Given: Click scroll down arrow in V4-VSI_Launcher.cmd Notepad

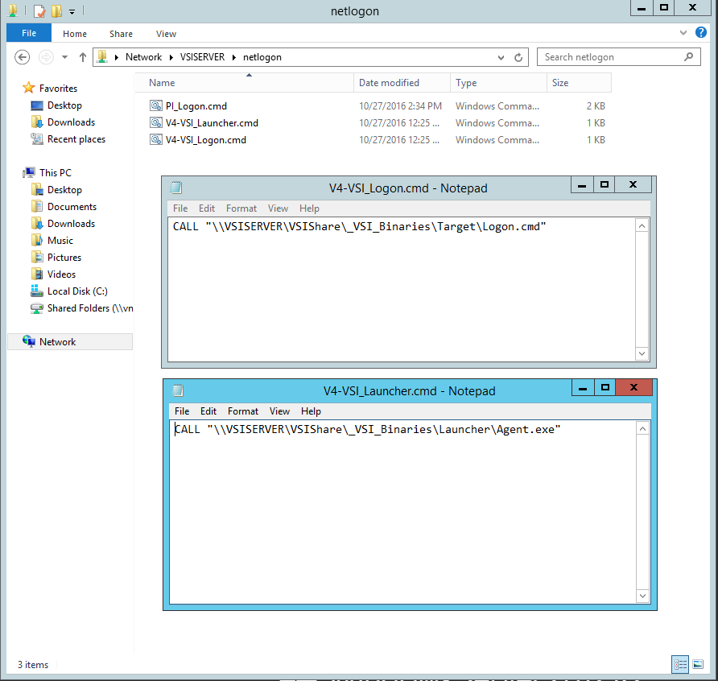Looking at the screenshot, I should point(642,596).
